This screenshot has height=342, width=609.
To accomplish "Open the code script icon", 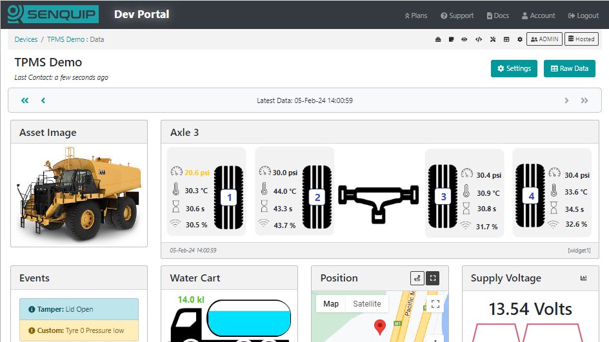I will pos(479,39).
